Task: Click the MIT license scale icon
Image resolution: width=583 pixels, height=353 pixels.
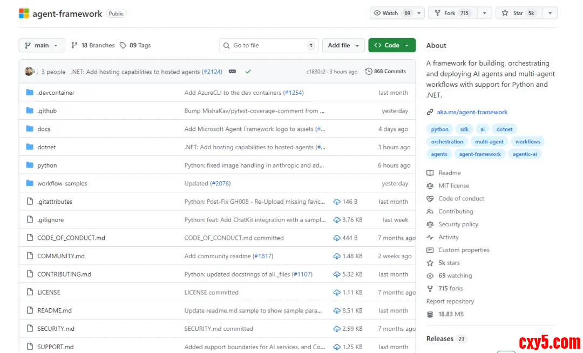Action: [430, 186]
